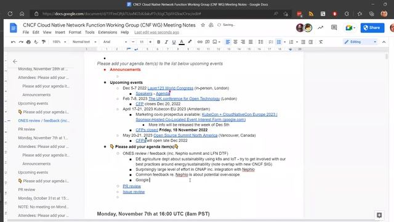Toggle italic formatting

point(166,42)
